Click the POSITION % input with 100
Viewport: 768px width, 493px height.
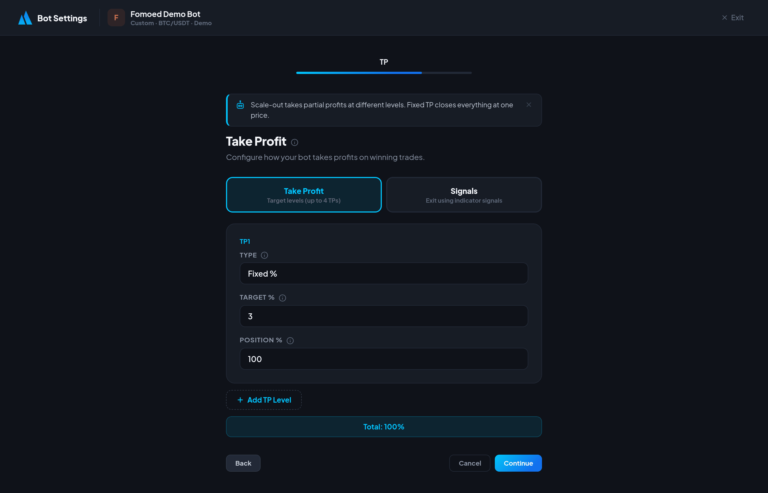[x=384, y=359]
